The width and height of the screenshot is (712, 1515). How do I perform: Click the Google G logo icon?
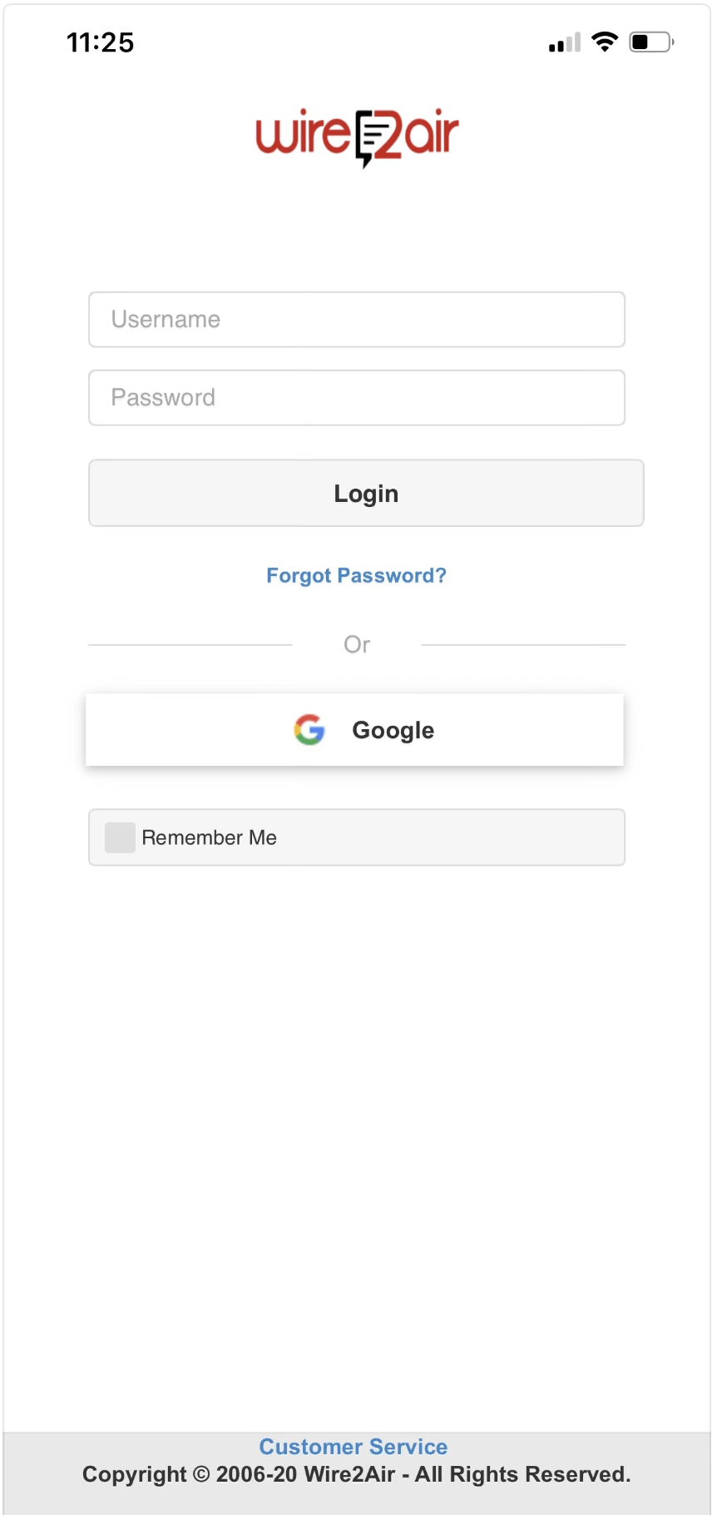tap(309, 730)
